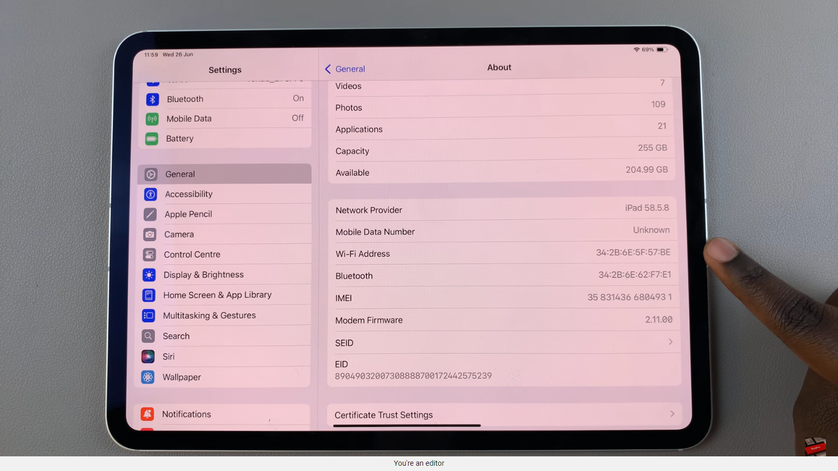Expand SEID row chevron
The image size is (838, 471).
(670, 342)
